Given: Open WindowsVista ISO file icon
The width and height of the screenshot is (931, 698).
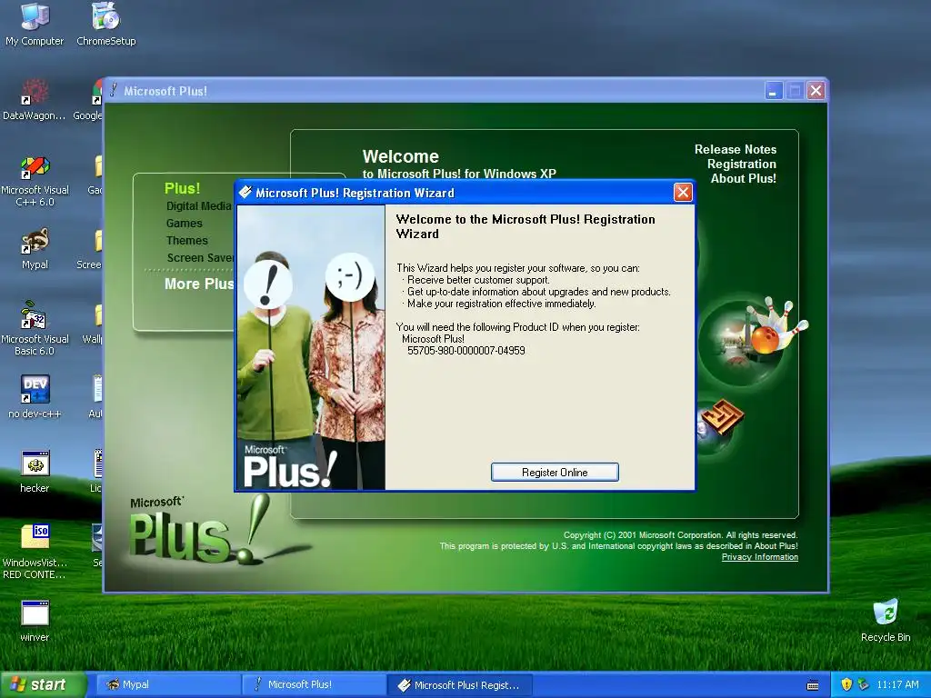Looking at the screenshot, I should [x=35, y=552].
